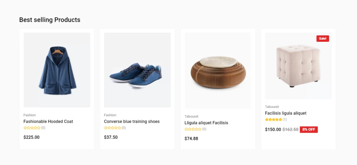
Task: Select Tabouret category above Lligula aliquet Facilisis
Action: [x=191, y=116]
